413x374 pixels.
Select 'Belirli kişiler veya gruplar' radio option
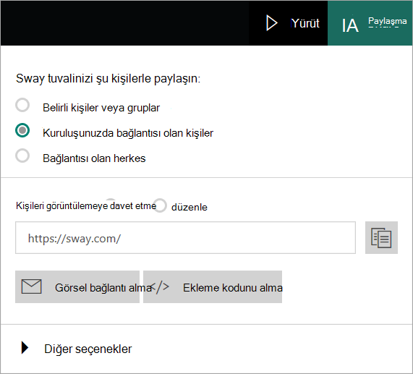click(x=22, y=105)
